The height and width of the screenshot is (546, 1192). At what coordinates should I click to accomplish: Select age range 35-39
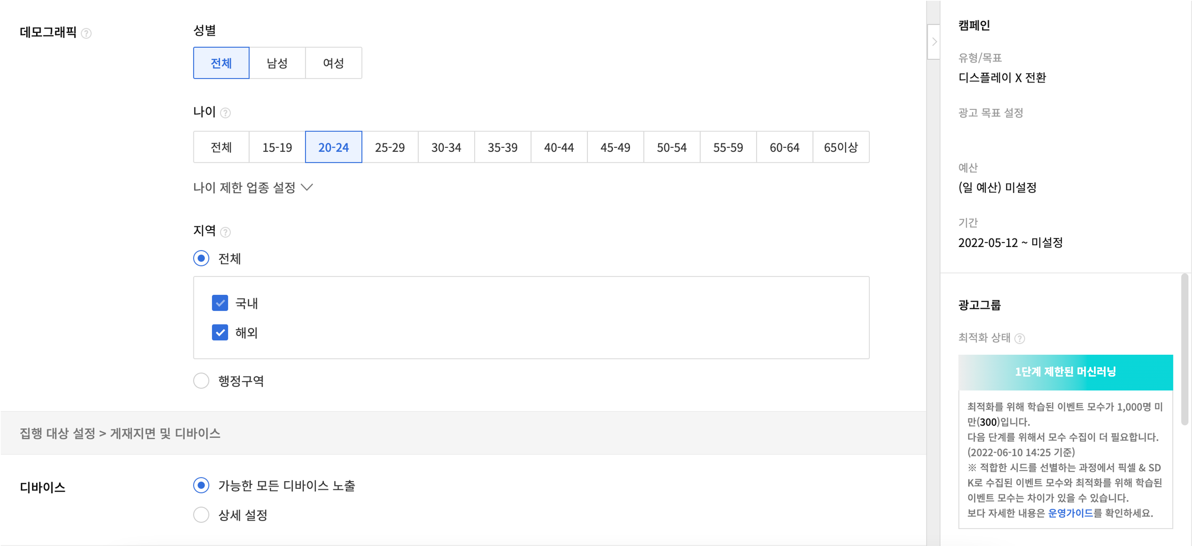[x=503, y=147]
